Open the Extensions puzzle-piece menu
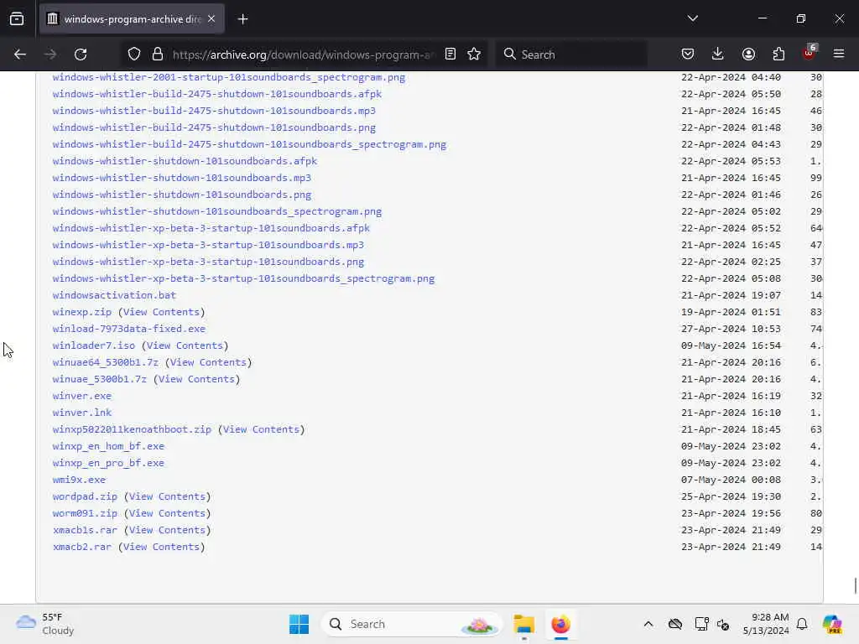The width and height of the screenshot is (859, 644). [778, 55]
